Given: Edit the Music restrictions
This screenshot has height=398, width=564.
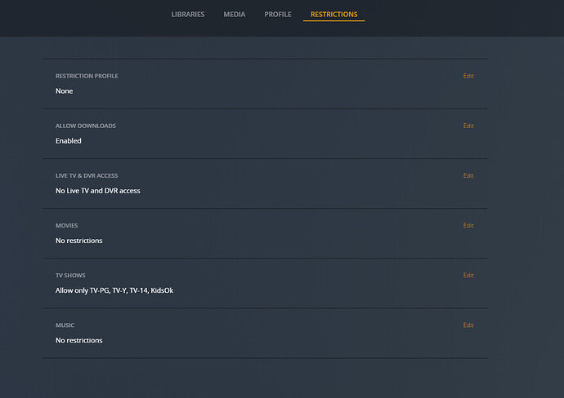Looking at the screenshot, I should (468, 325).
